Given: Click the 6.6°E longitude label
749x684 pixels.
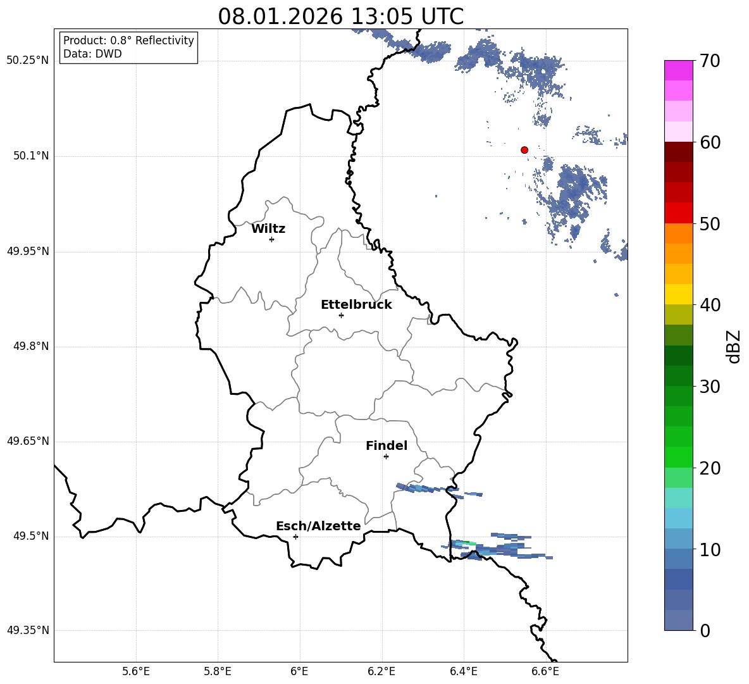Looking at the screenshot, I should pos(545,671).
